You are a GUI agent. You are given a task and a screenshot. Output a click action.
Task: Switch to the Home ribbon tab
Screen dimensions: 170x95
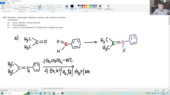click(8, 3)
